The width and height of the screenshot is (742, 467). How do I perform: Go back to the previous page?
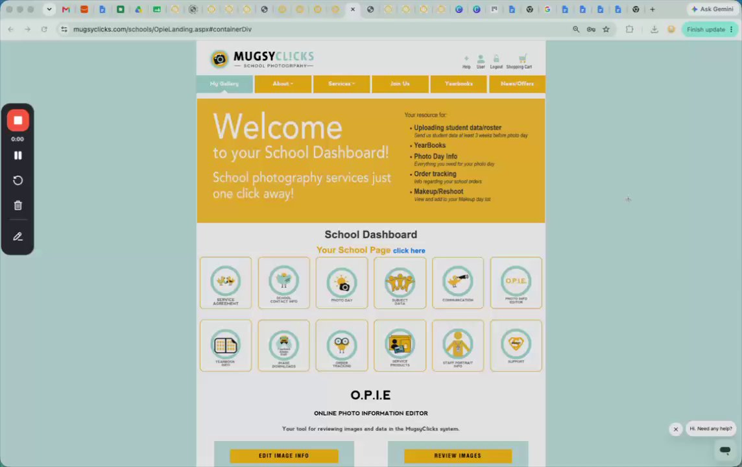(11, 29)
